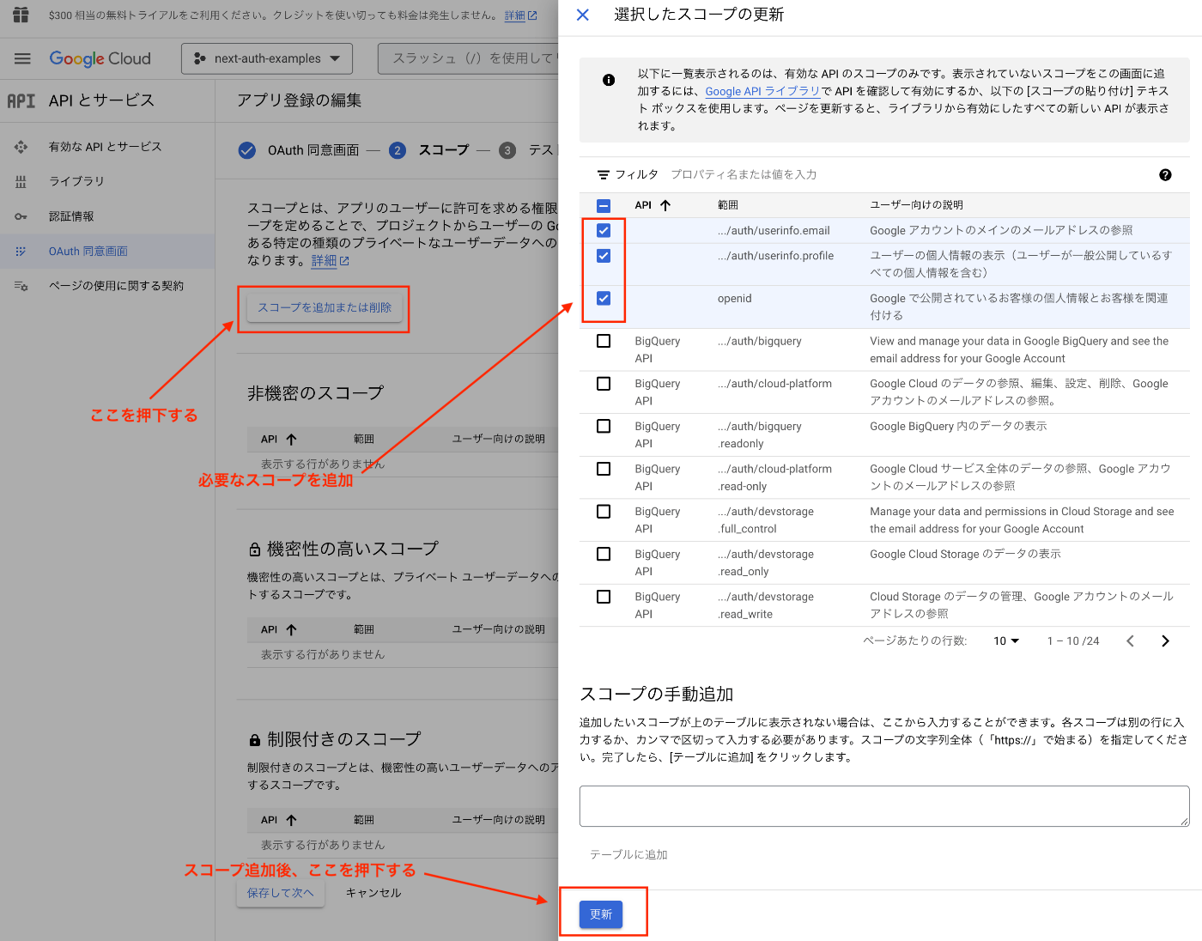This screenshot has height=941, width=1202.
Task: Click step 2 スコープ circle icon
Action: [x=398, y=150]
